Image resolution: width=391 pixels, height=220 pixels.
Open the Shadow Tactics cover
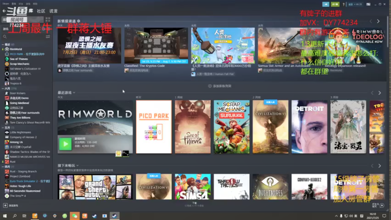(231, 187)
